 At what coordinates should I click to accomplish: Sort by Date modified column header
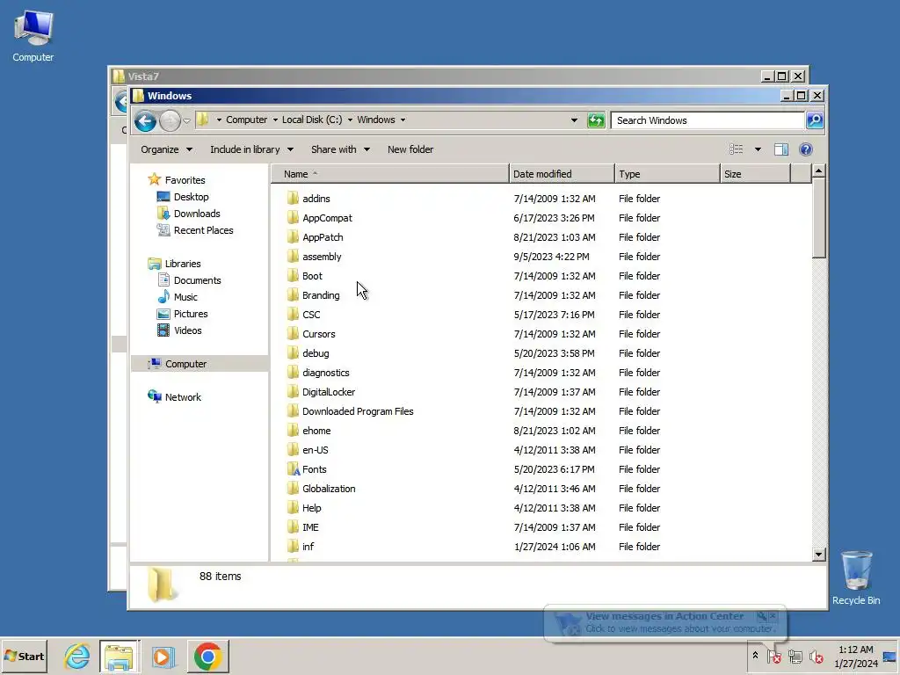click(562, 174)
